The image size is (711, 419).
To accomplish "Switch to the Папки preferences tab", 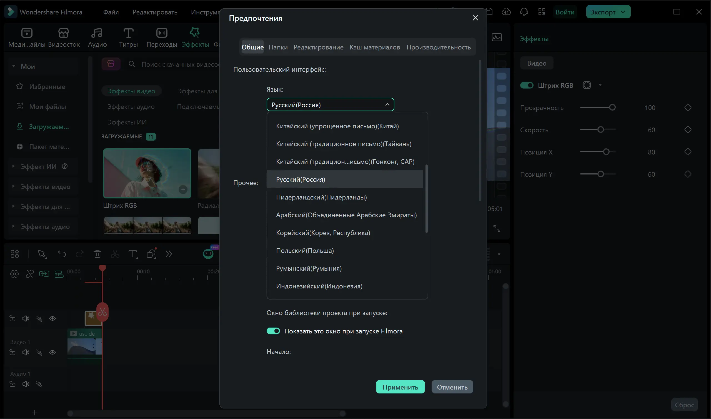I will pyautogui.click(x=278, y=47).
